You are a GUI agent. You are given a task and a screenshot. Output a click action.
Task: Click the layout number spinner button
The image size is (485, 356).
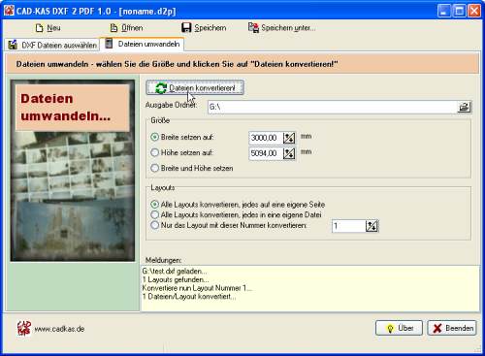click(372, 226)
